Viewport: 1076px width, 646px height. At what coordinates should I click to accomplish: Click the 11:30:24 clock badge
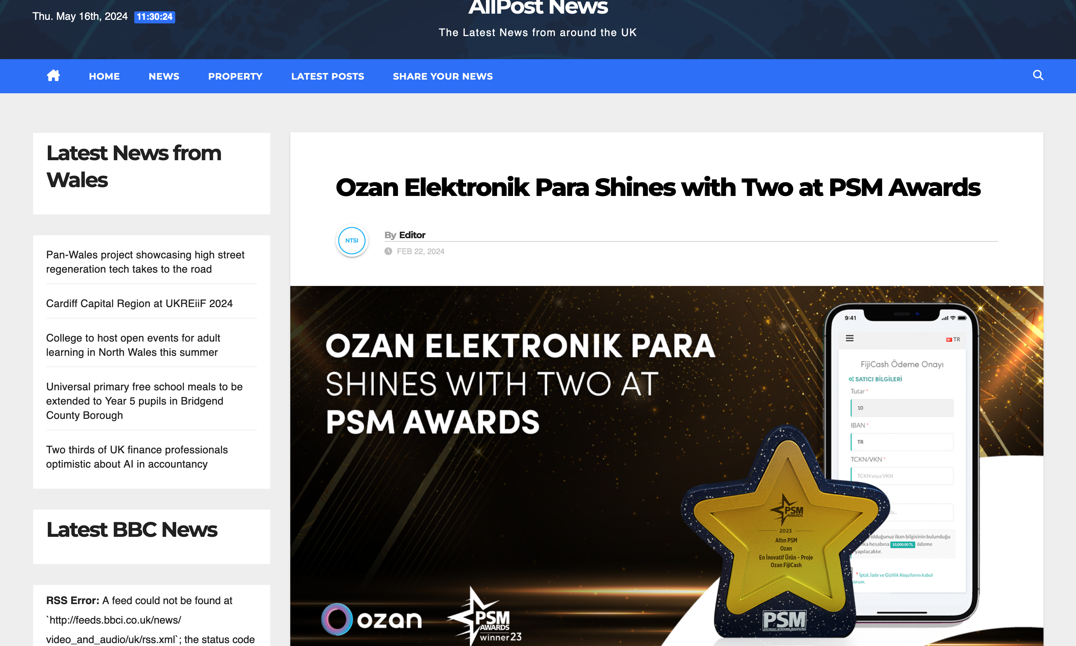[155, 17]
